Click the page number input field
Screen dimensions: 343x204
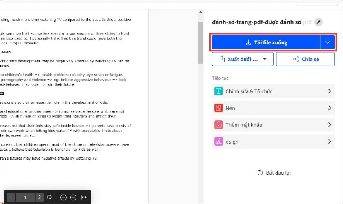(25, 197)
